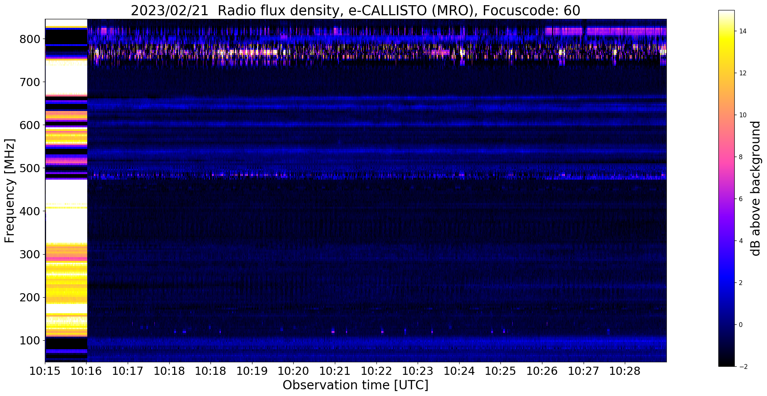This screenshot has width=767, height=396.
Task: Click the colorbar tick label 4
Action: tap(741, 241)
